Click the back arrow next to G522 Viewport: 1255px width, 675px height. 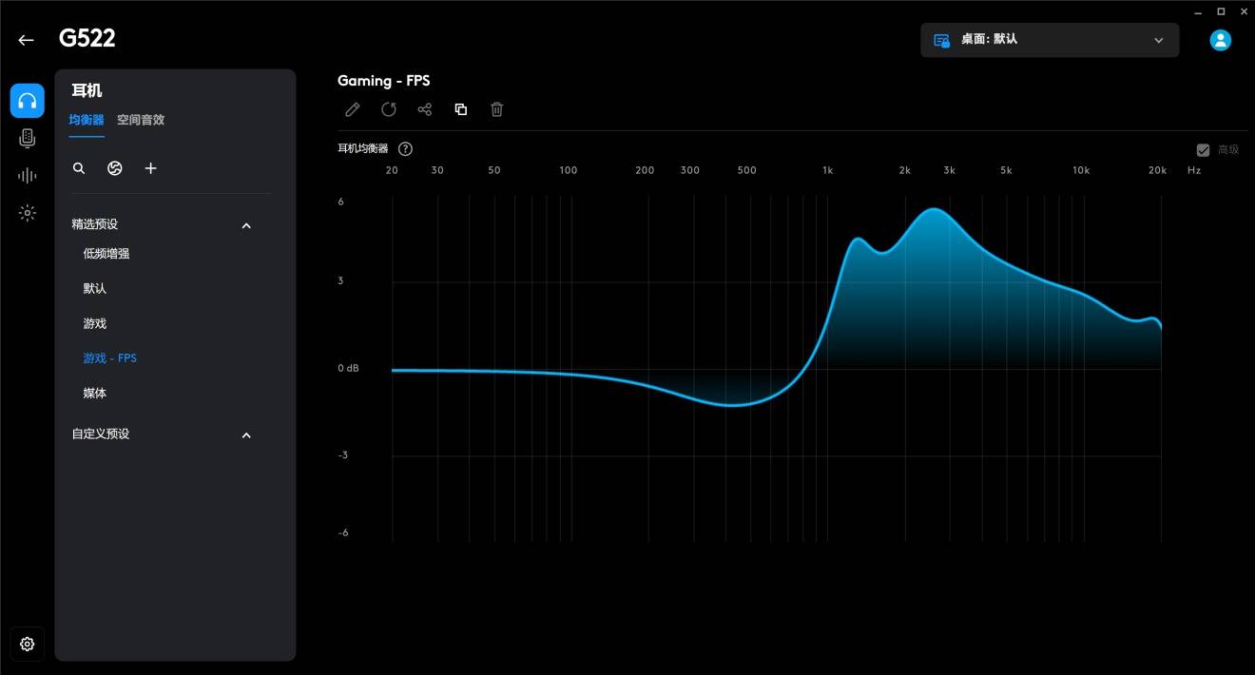tap(26, 40)
